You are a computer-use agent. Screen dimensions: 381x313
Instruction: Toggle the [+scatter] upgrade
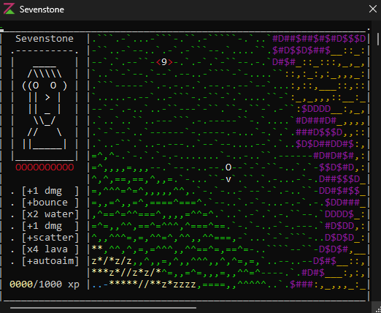[x=50, y=238]
